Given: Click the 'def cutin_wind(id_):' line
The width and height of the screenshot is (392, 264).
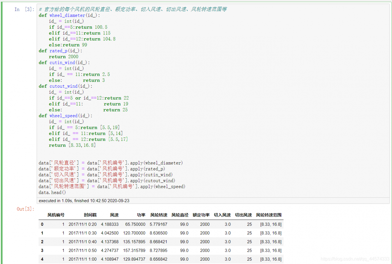Looking at the screenshot, I should 64,63.
